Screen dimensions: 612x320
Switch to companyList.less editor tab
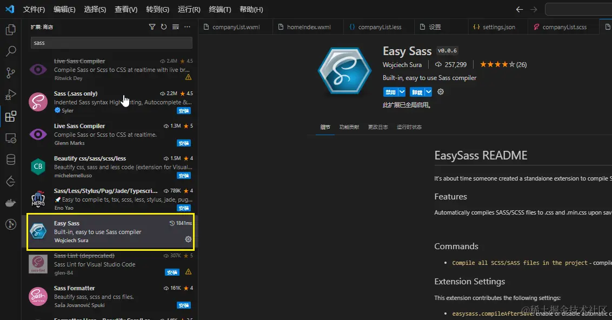point(379,27)
